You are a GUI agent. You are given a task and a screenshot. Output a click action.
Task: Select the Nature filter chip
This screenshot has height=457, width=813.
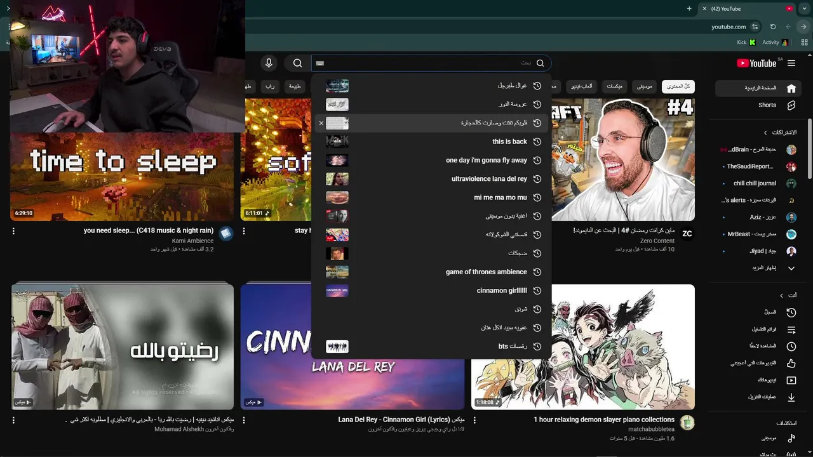coord(295,86)
